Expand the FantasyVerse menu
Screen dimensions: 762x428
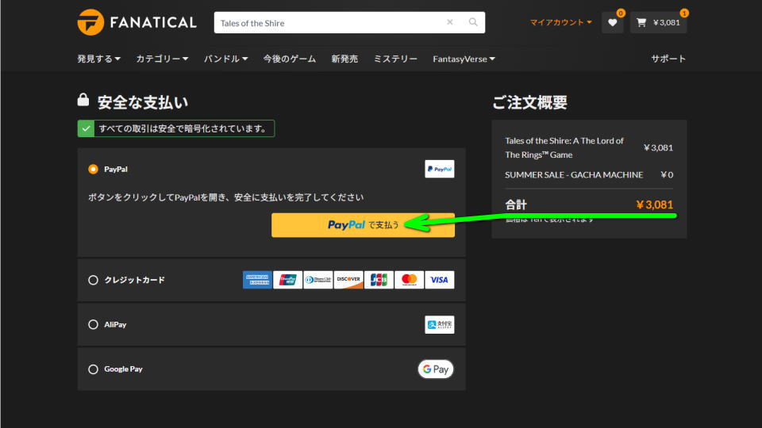(464, 59)
